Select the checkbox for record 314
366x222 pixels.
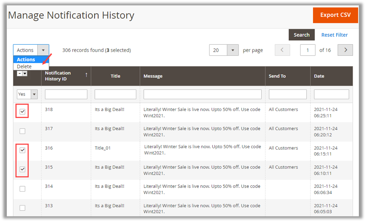[x=23, y=189]
